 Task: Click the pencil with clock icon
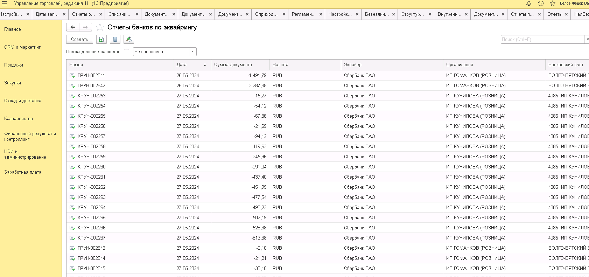(129, 39)
